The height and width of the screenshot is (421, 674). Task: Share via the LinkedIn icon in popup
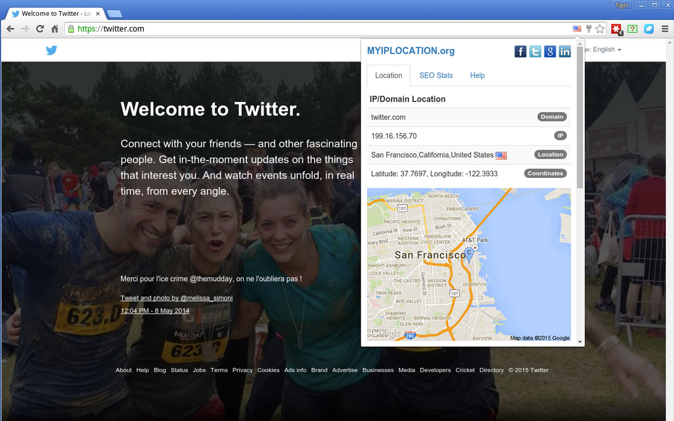click(564, 51)
